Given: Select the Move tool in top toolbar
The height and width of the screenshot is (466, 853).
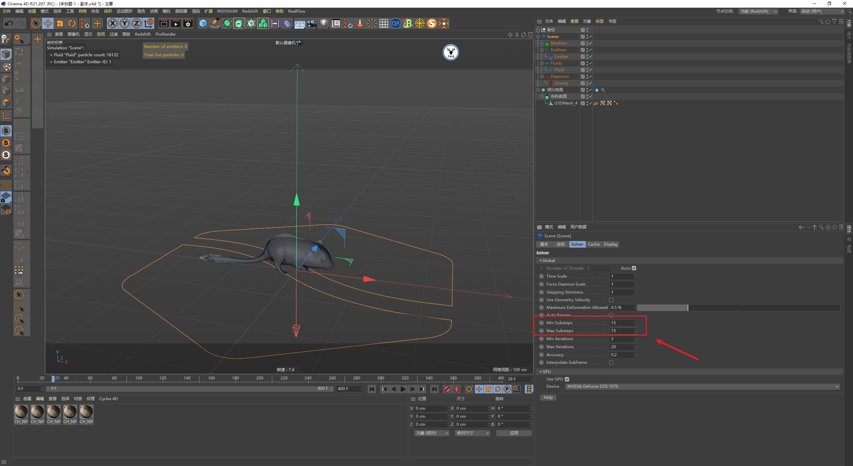Looking at the screenshot, I should pyautogui.click(x=48, y=23).
